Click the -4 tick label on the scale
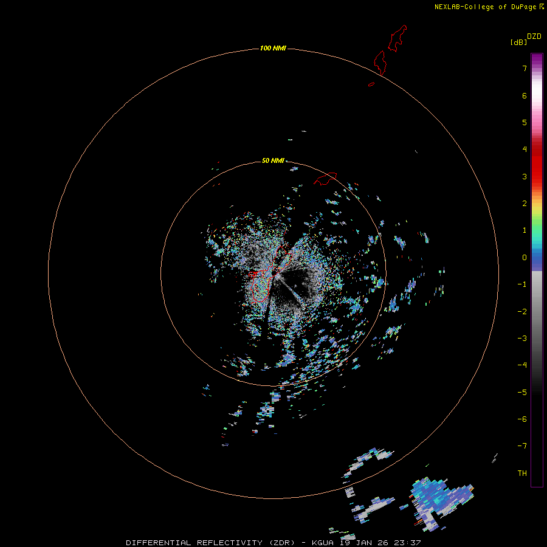Image resolution: width=547 pixels, height=547 pixels. [x=522, y=365]
